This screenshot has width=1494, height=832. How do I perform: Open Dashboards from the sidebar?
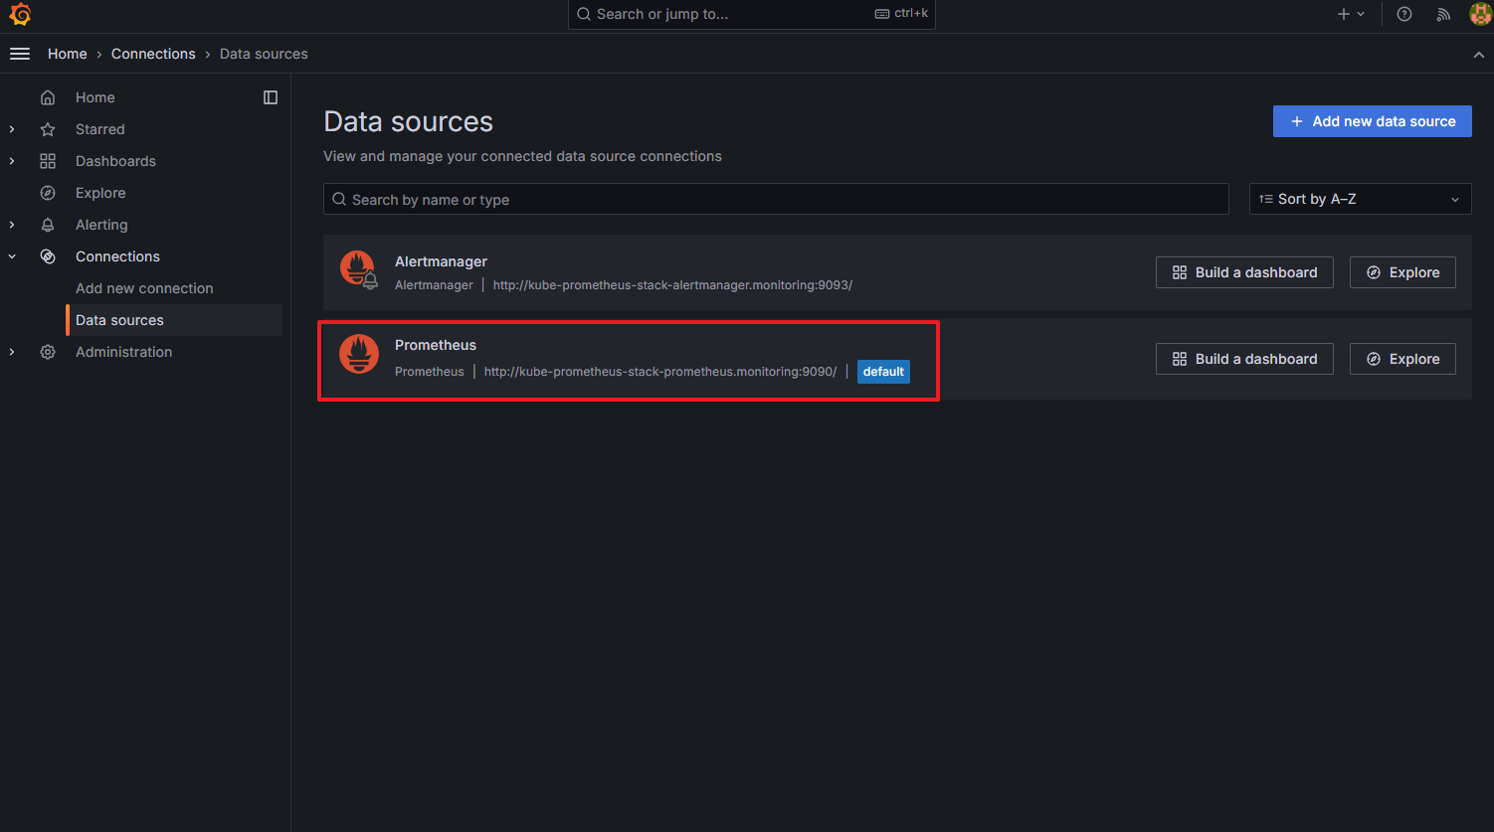coord(115,161)
